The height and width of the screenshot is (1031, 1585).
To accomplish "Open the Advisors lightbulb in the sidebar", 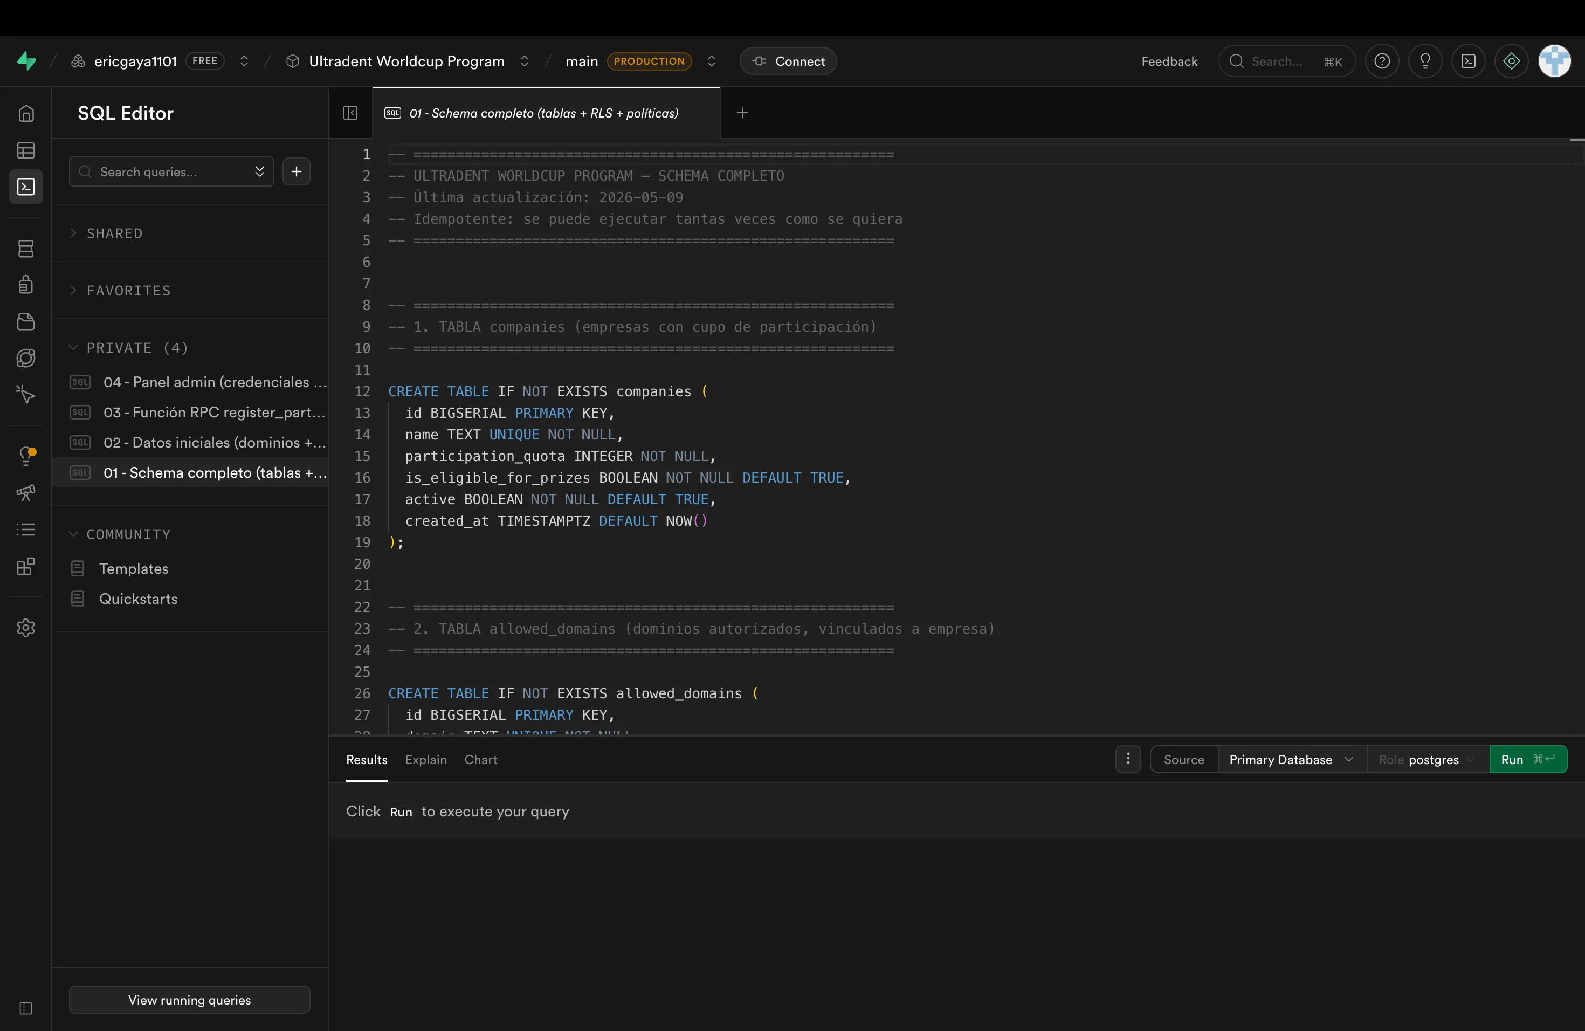I will [x=26, y=456].
